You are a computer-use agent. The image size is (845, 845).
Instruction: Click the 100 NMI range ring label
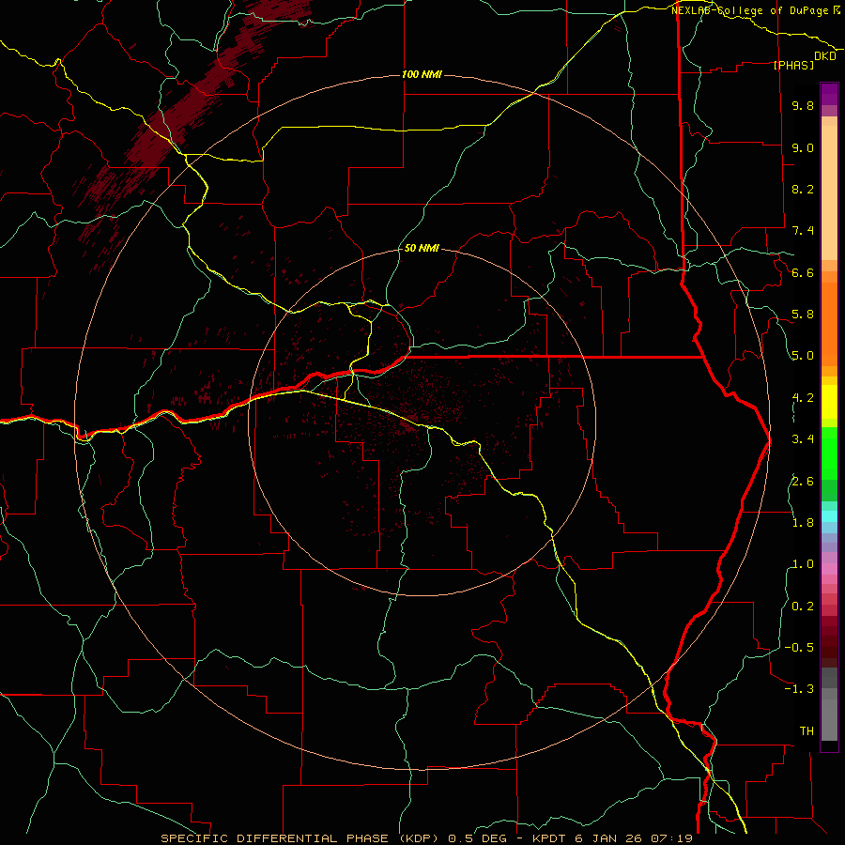(422, 74)
